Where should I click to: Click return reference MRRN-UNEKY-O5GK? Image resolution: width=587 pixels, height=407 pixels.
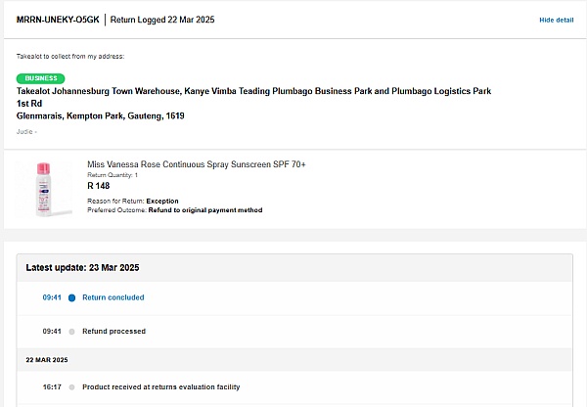(x=58, y=20)
